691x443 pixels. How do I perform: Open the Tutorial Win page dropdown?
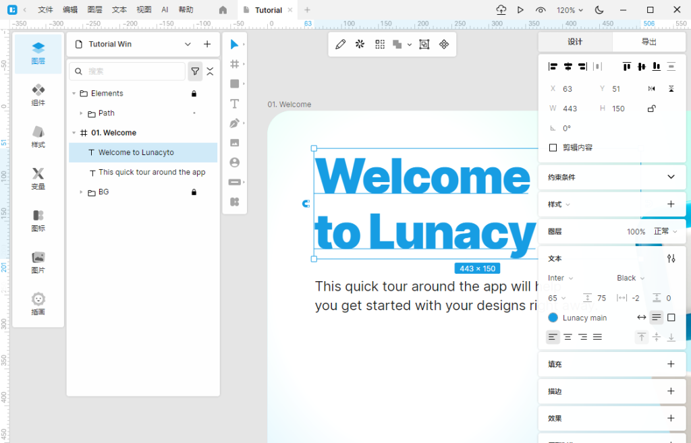[x=188, y=44]
